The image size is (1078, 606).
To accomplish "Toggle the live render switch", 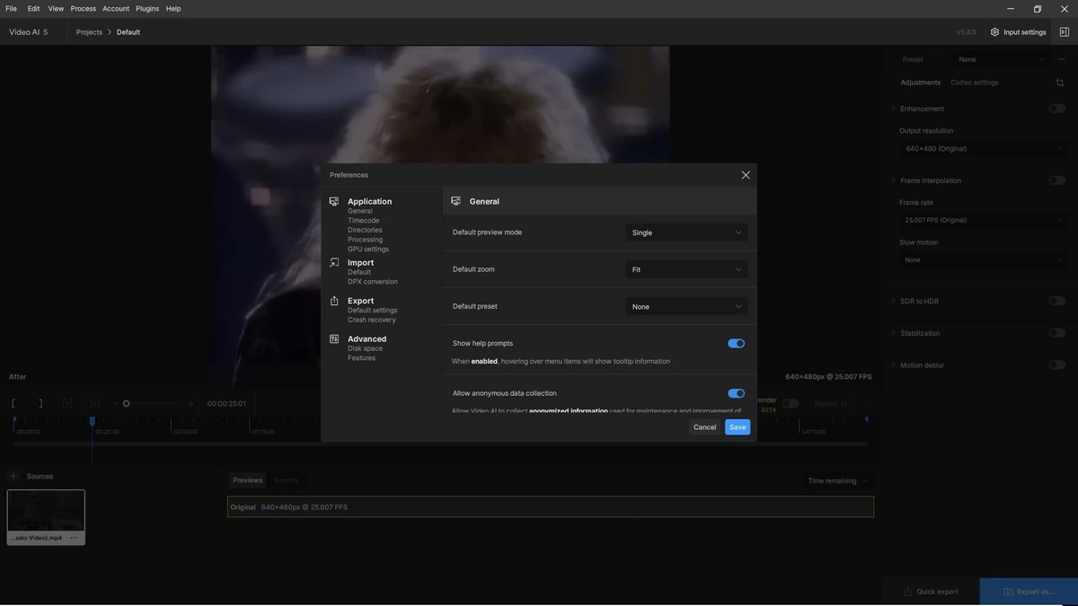I will pos(790,404).
